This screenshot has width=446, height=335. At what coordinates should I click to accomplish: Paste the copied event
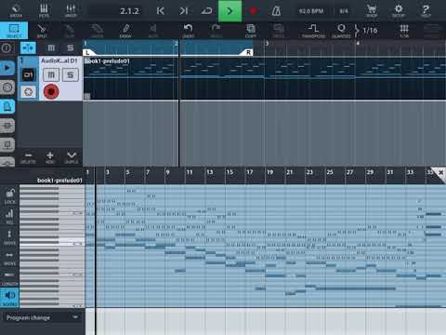tap(279, 31)
